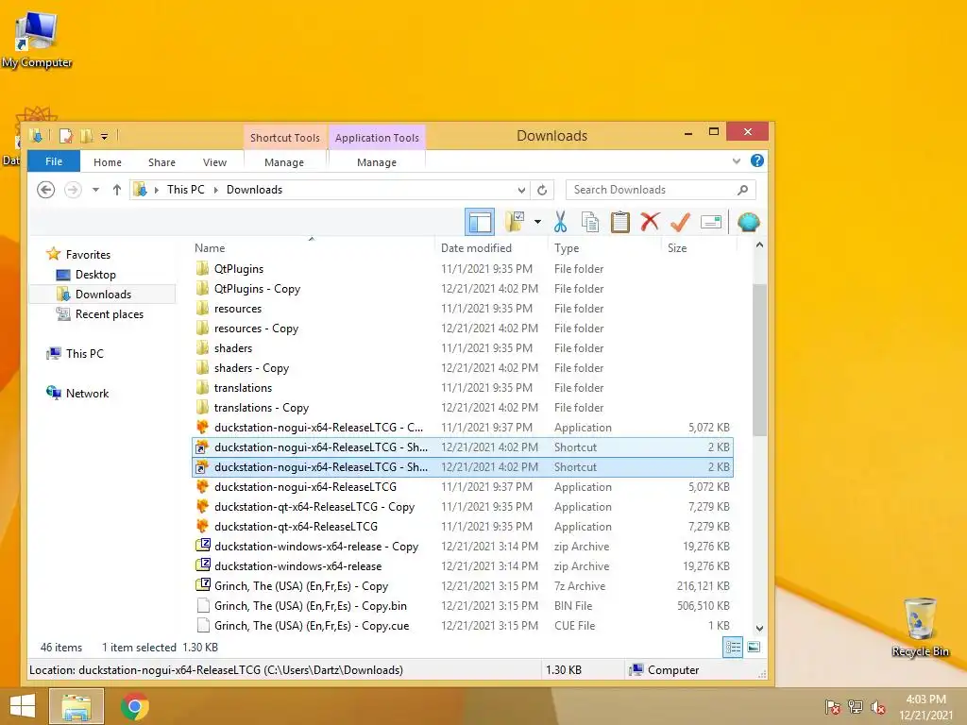Open the Customize Quick Access Toolbar dropdown

(104, 136)
